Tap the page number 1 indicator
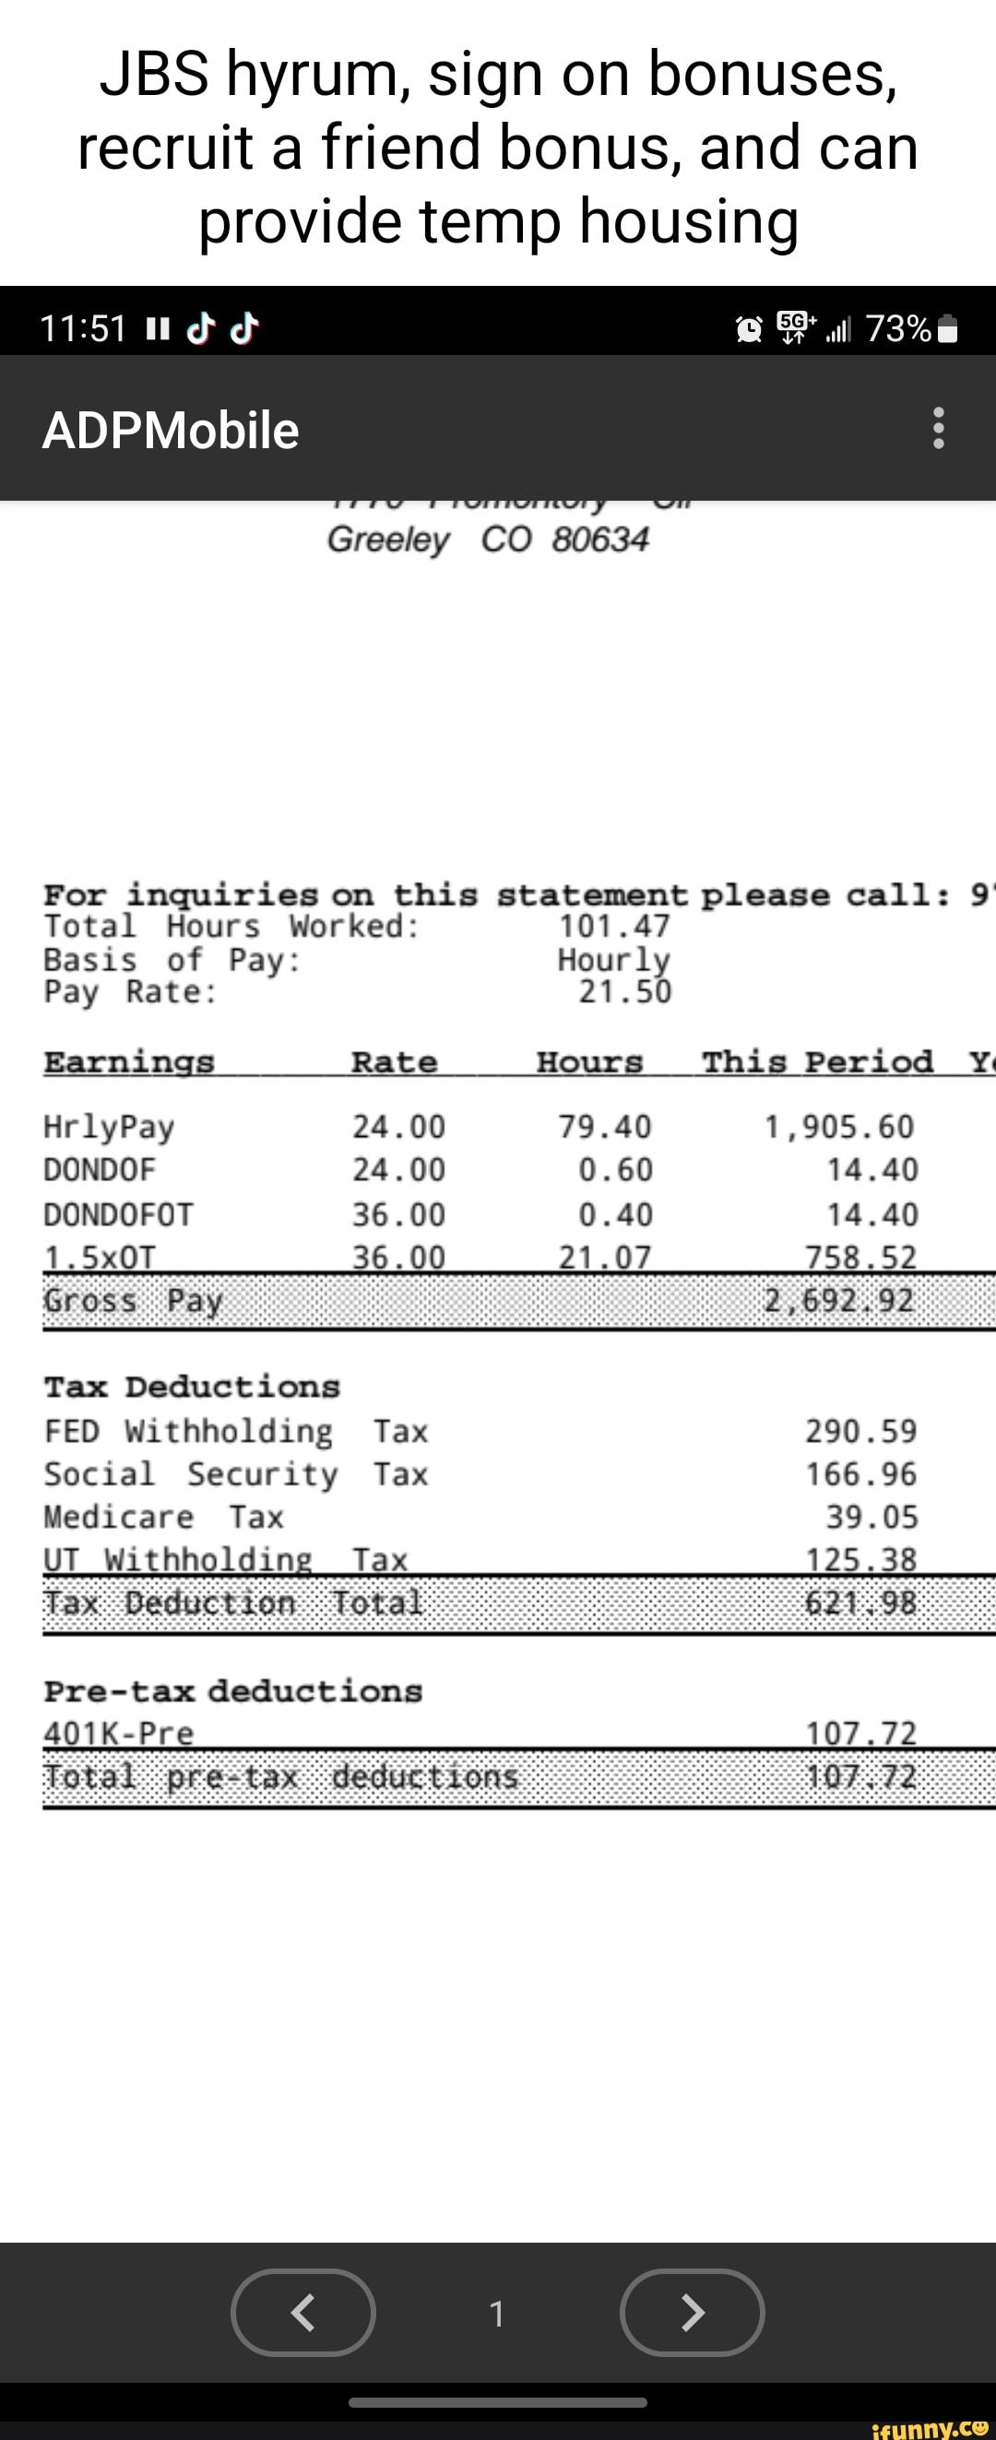Viewport: 996px width, 2440px height. tap(496, 2313)
